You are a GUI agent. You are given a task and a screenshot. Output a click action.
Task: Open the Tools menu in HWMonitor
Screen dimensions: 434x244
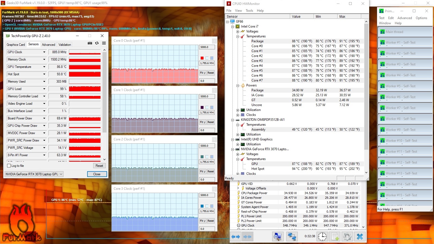(249, 11)
